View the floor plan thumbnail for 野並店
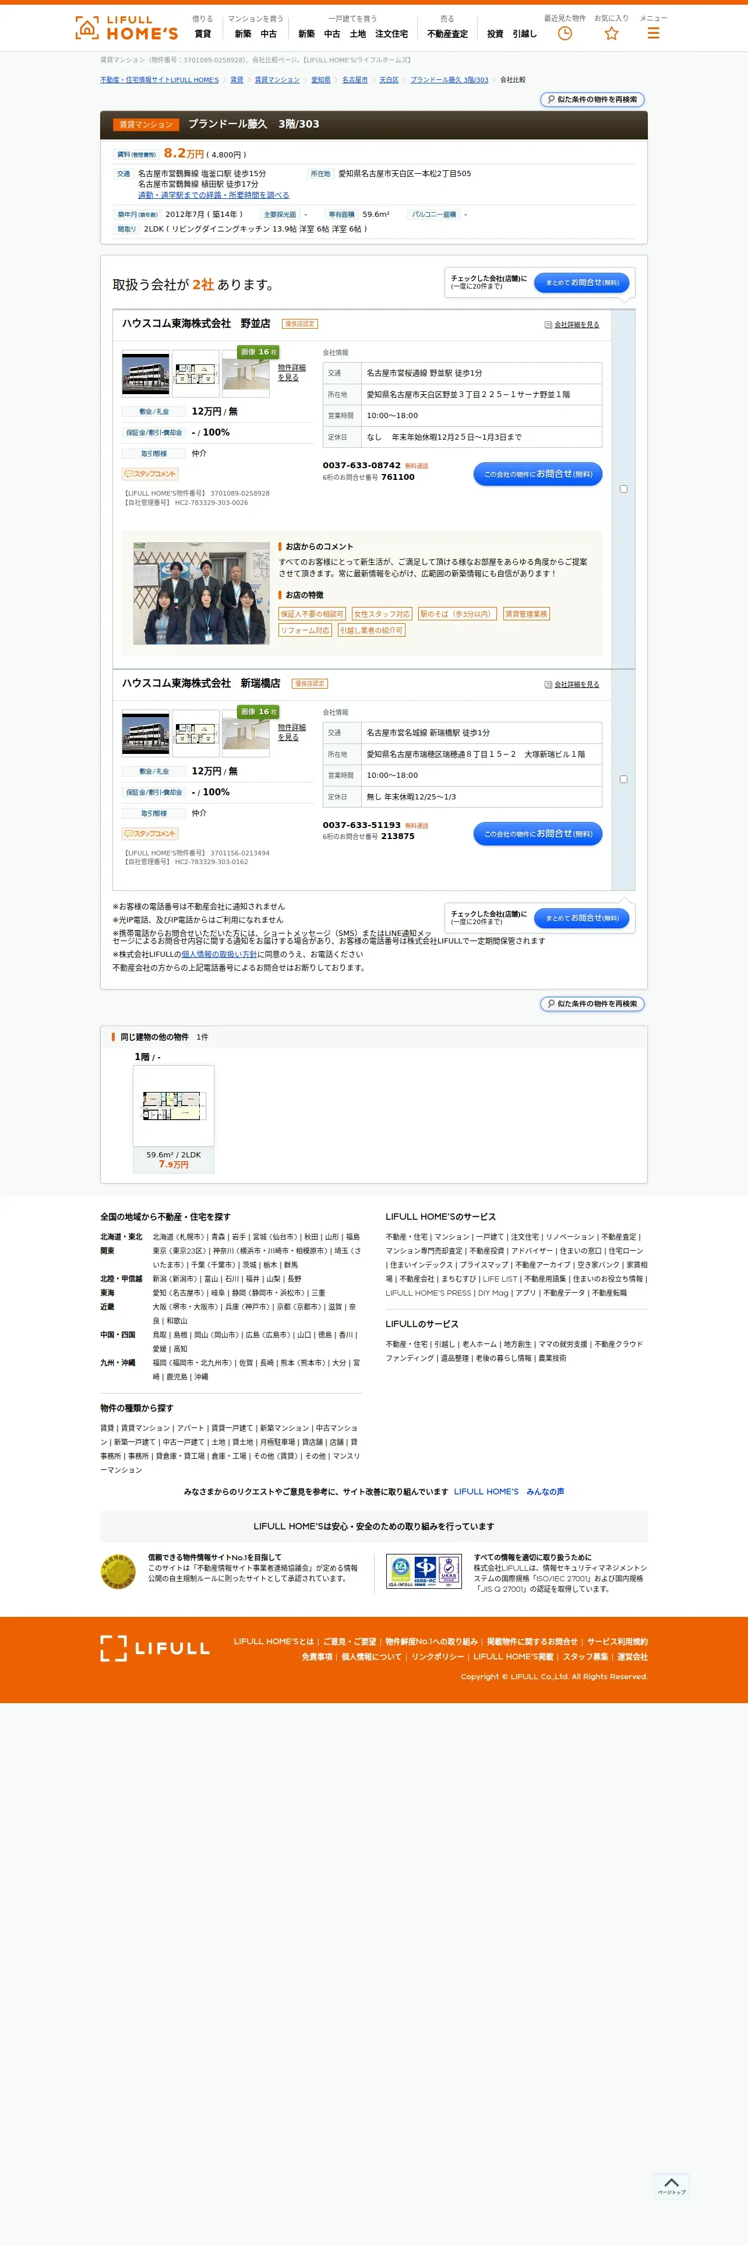The height and width of the screenshot is (2246, 748). [x=195, y=374]
